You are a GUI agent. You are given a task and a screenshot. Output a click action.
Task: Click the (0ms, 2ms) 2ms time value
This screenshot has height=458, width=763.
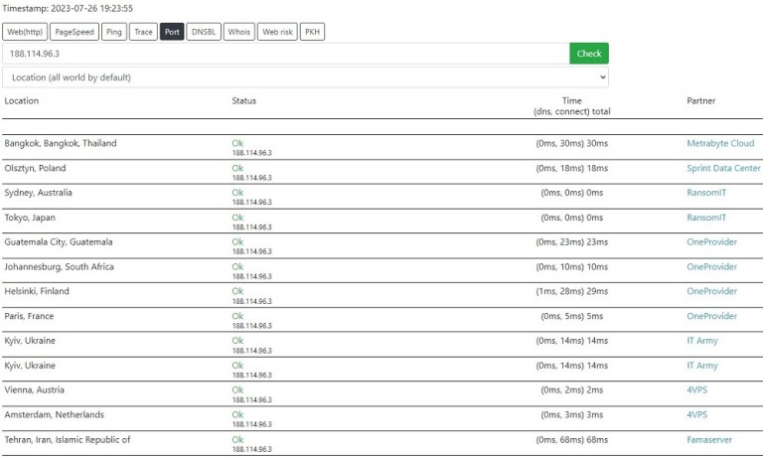pyautogui.click(x=572, y=389)
